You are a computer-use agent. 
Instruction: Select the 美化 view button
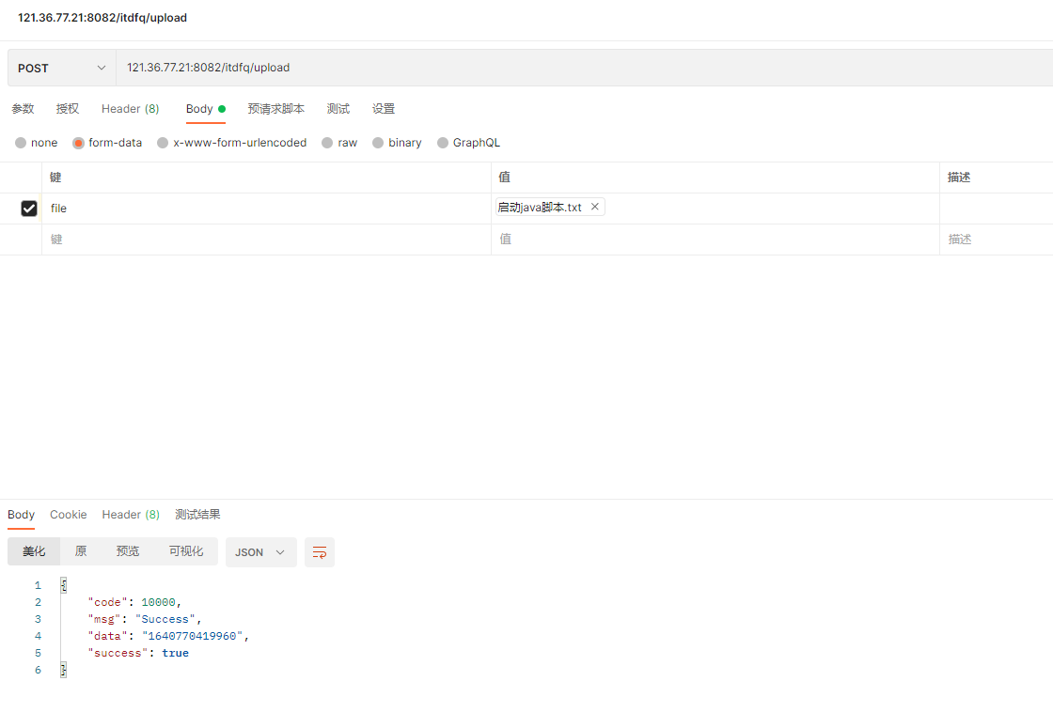coord(34,551)
